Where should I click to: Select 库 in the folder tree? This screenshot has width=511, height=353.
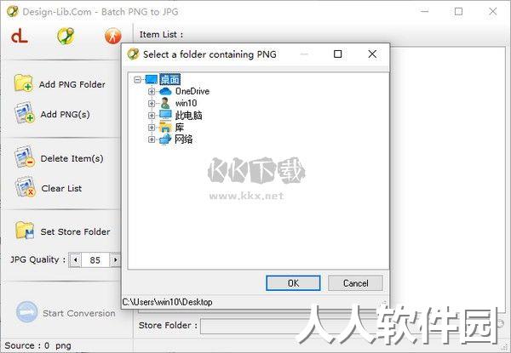click(180, 128)
